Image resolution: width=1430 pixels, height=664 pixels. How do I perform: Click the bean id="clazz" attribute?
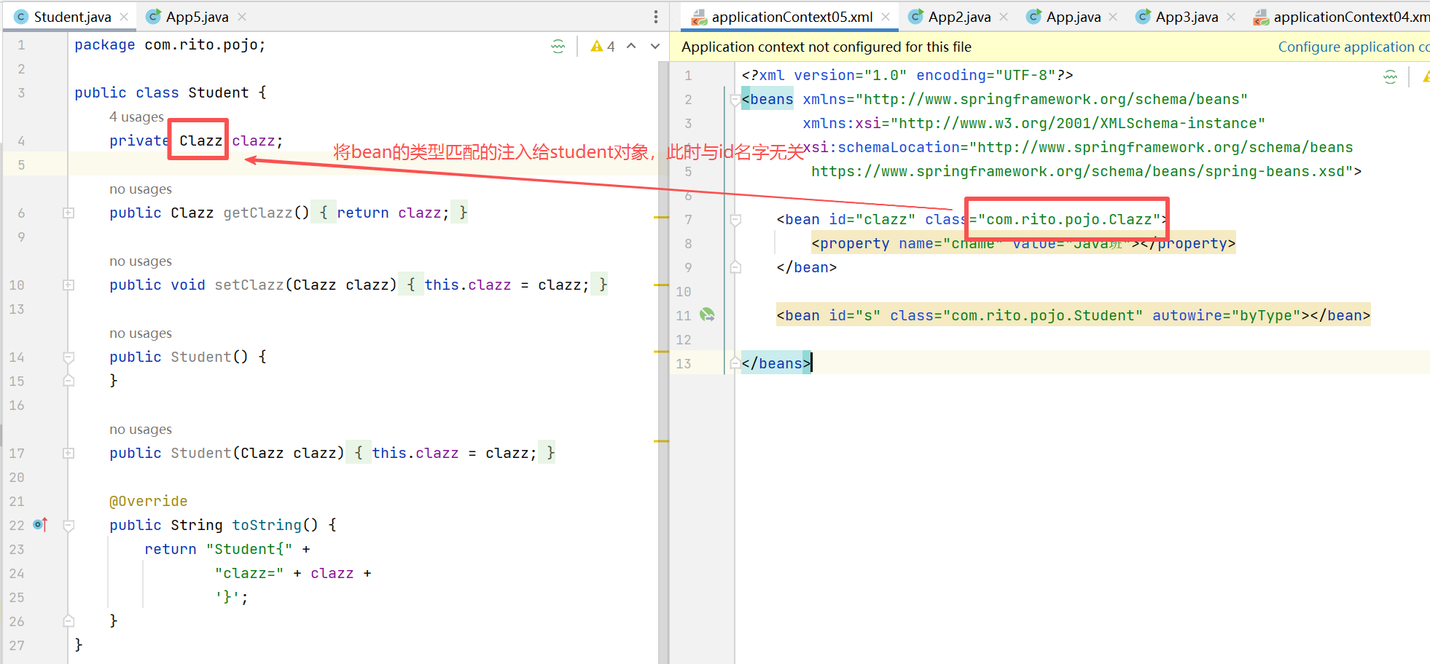[872, 219]
